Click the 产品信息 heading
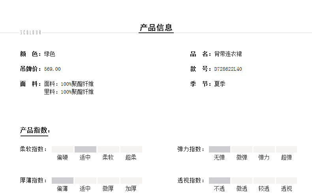Screen dimensions: 312x194 (x=156, y=28)
